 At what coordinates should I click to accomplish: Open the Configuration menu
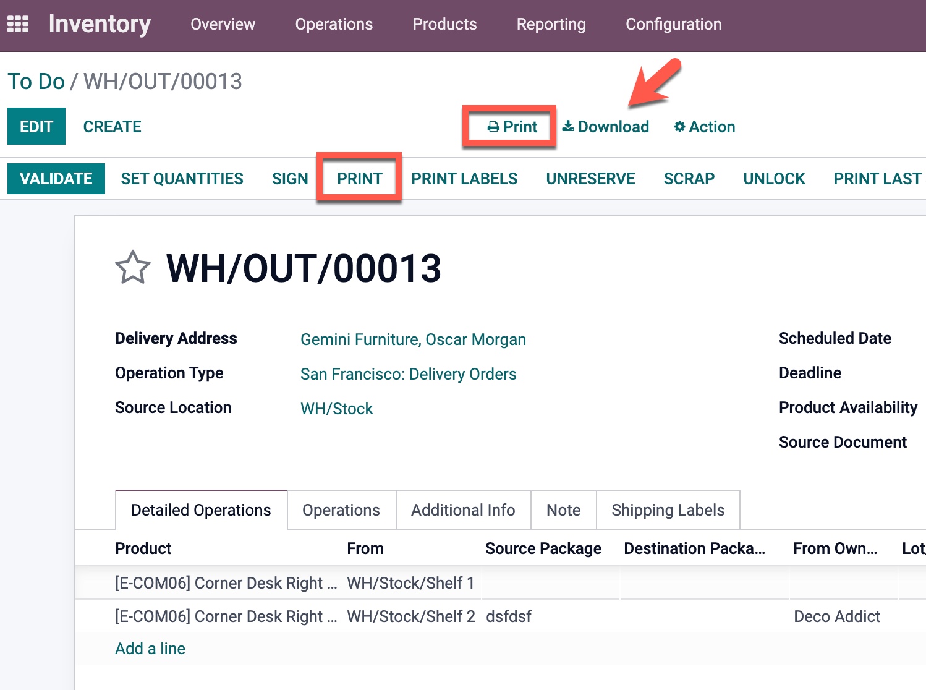coord(673,24)
